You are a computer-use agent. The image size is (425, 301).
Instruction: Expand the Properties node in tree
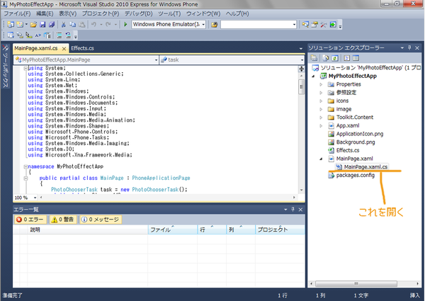(x=322, y=84)
